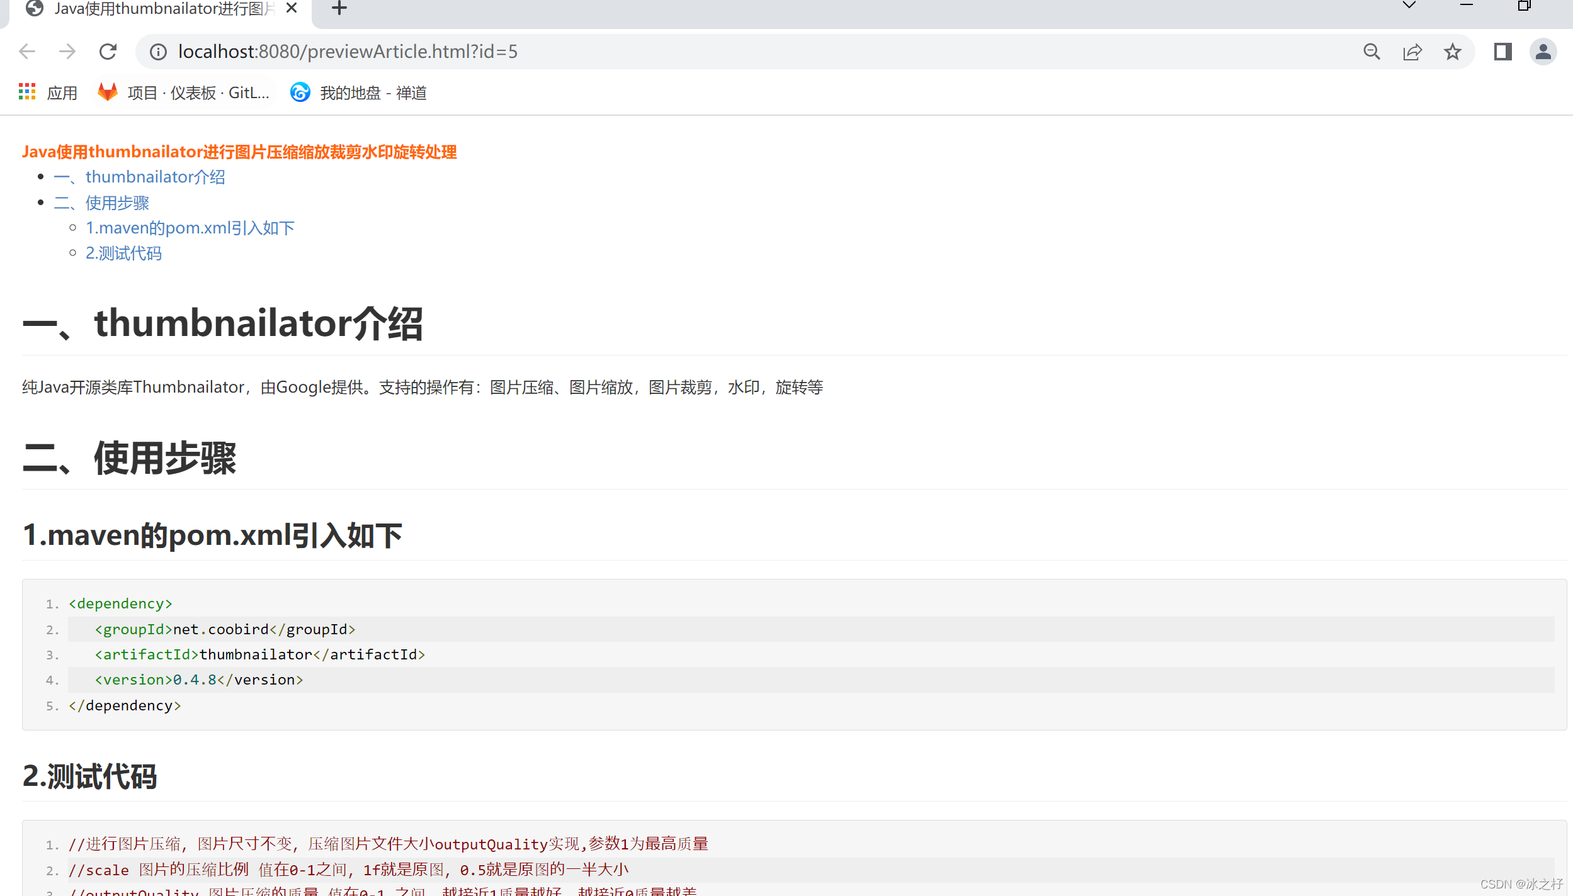1573x896 pixels.
Task: Select the Java thumbnailator article tab
Action: tap(164, 9)
